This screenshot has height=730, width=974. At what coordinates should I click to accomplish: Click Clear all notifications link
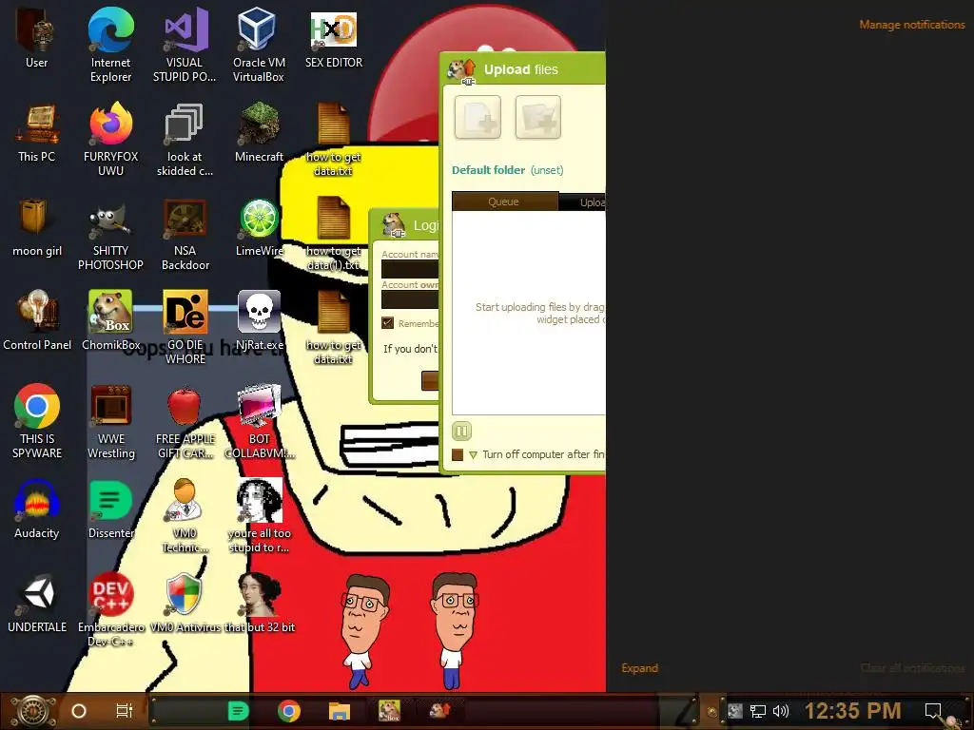912,668
